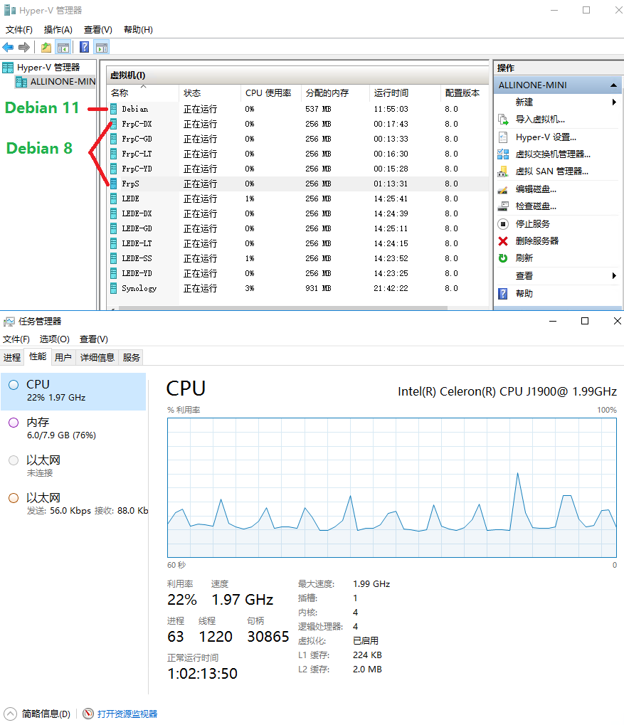624x725 pixels.
Task: Open Hyper-V 文件(F) menu
Action: [x=19, y=30]
